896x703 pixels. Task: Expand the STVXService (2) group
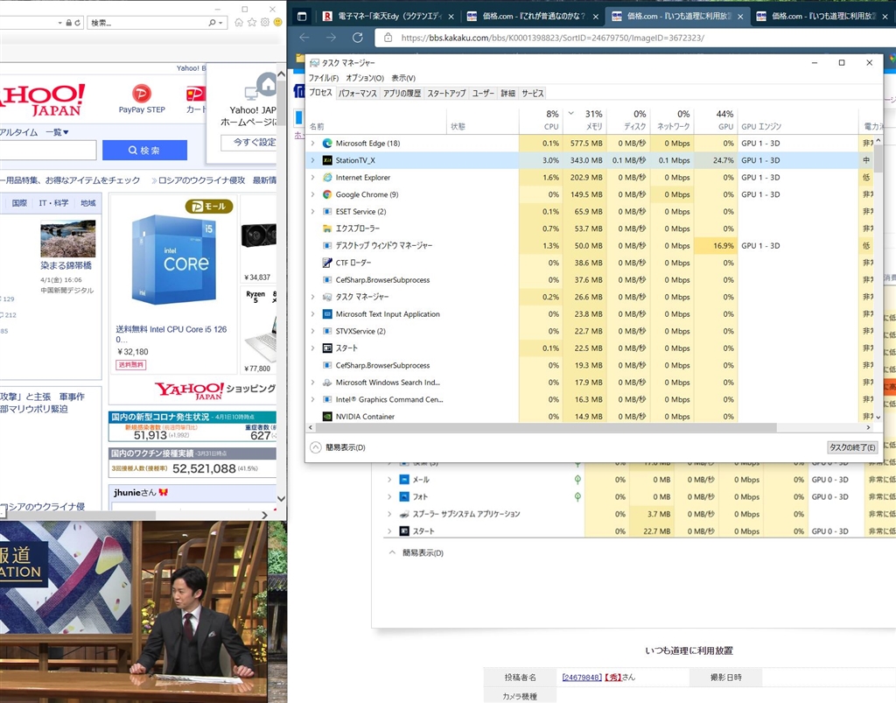(312, 331)
